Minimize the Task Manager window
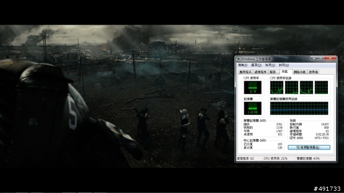The image size is (344, 193). [x=314, y=58]
